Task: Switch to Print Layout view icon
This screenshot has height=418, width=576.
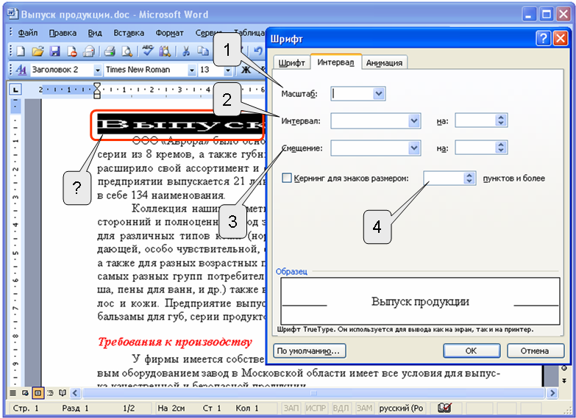Action: pyautogui.click(x=38, y=393)
